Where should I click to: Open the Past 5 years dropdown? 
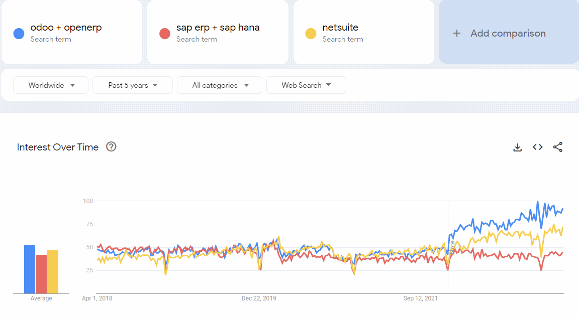point(133,85)
